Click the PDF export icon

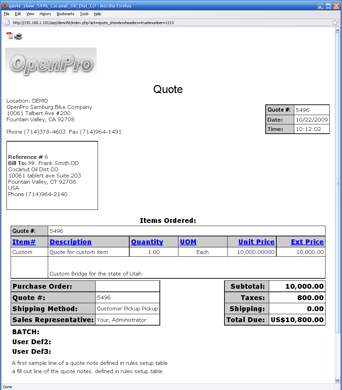9,36
